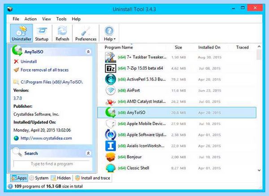Open the File menu
Screen dimensions: 269x196
(x=16, y=19)
